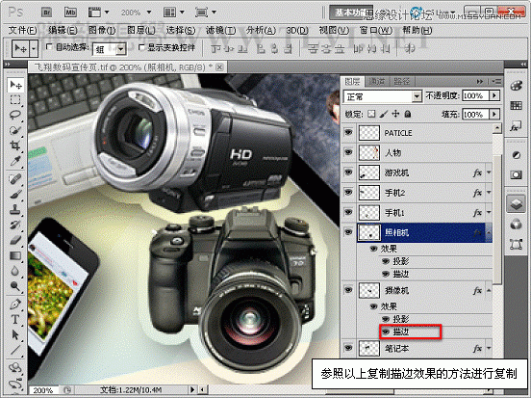Open the 窗口(W) menu
531x398 pixels.
pos(375,31)
